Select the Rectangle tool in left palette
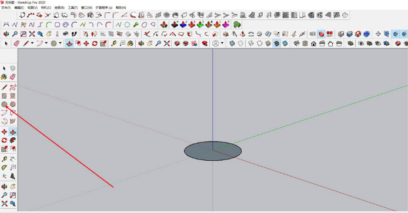Screen dimensions: 408x213 click(4, 96)
